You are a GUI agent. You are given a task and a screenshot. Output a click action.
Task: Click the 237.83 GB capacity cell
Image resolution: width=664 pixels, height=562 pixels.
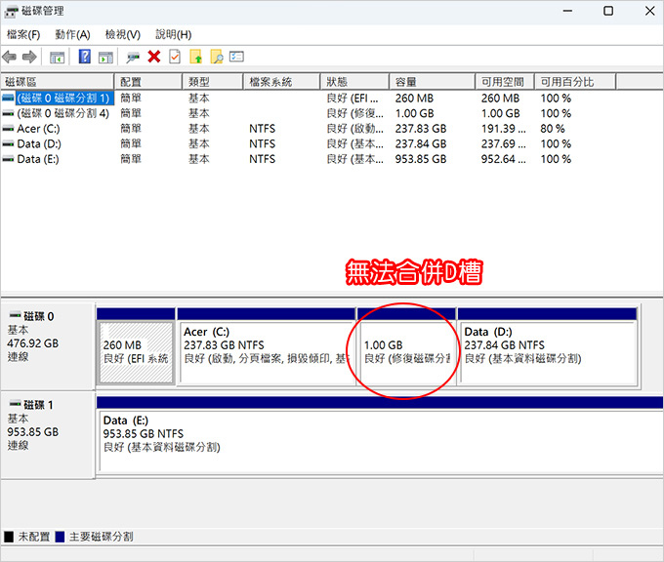click(421, 129)
